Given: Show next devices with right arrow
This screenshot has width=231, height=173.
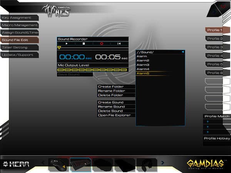Looking at the screenshot, I should click(x=162, y=163).
